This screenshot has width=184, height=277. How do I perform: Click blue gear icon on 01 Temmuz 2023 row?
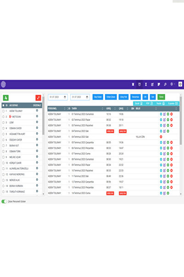click(x=161, y=114)
